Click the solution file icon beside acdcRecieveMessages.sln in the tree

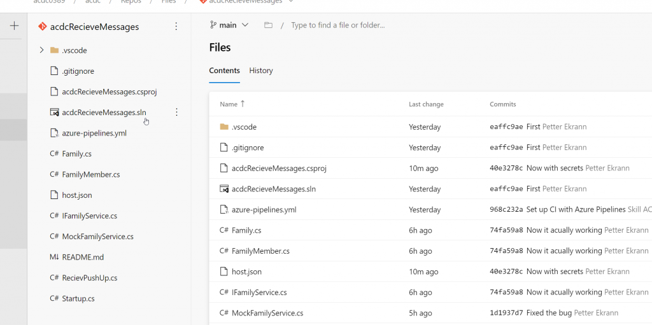pyautogui.click(x=55, y=112)
